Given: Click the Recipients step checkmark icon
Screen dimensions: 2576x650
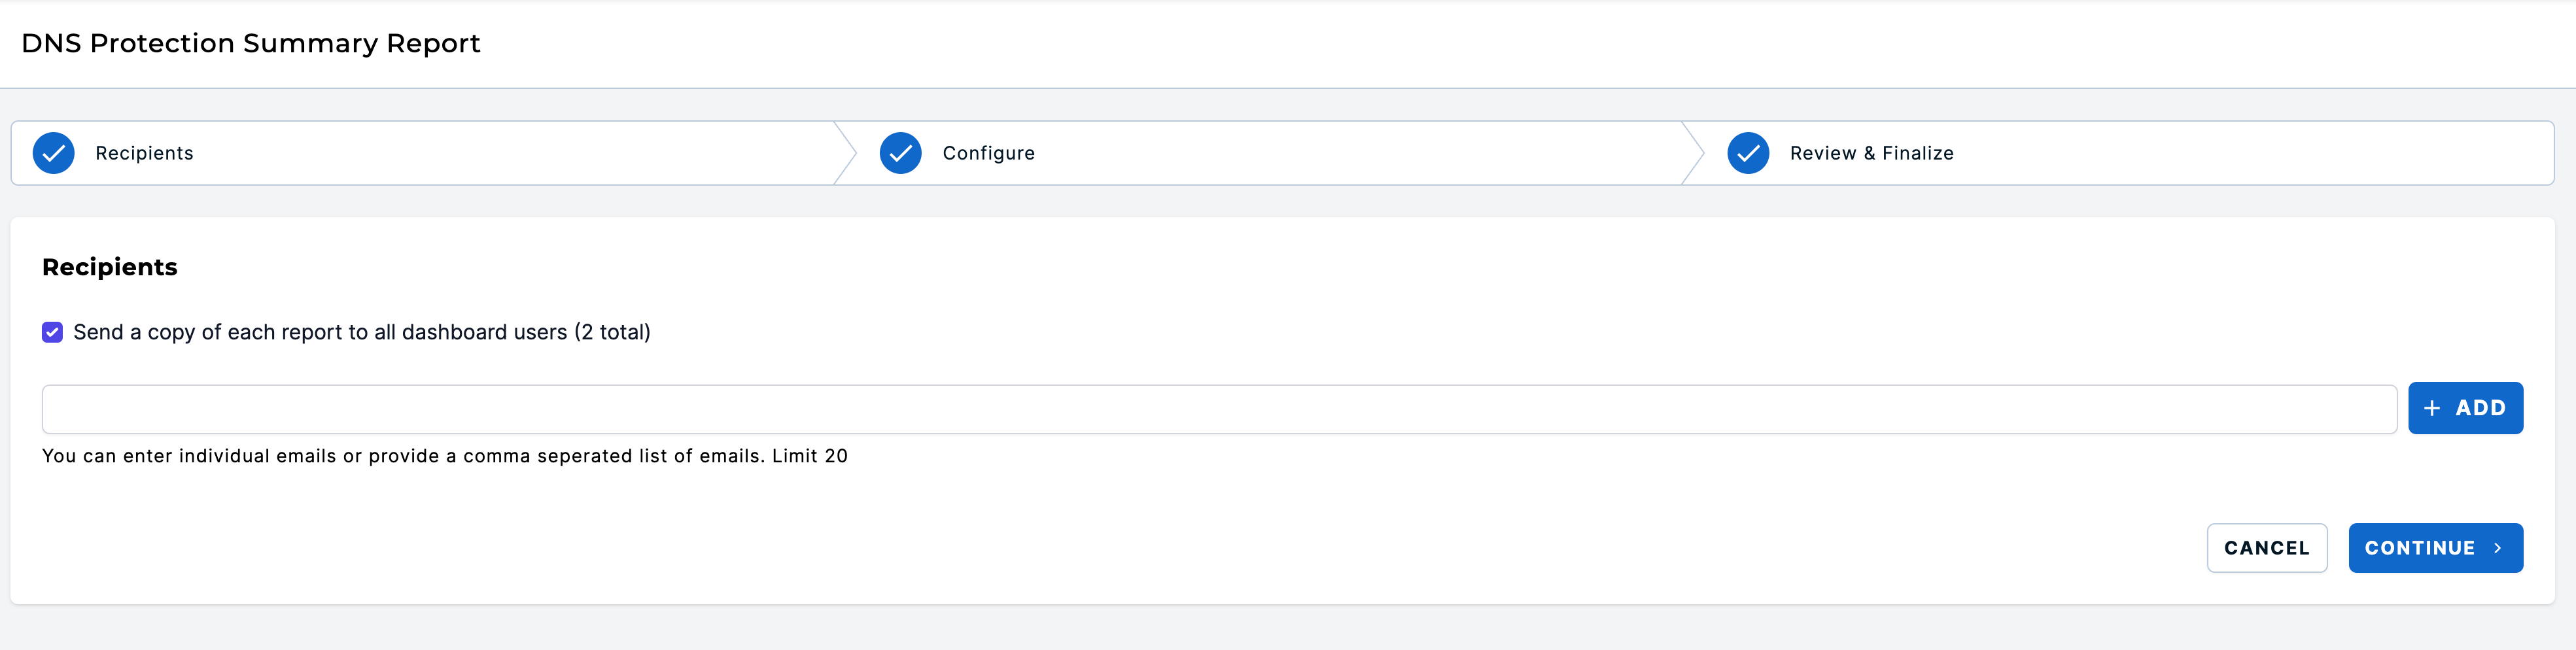Looking at the screenshot, I should pyautogui.click(x=53, y=153).
